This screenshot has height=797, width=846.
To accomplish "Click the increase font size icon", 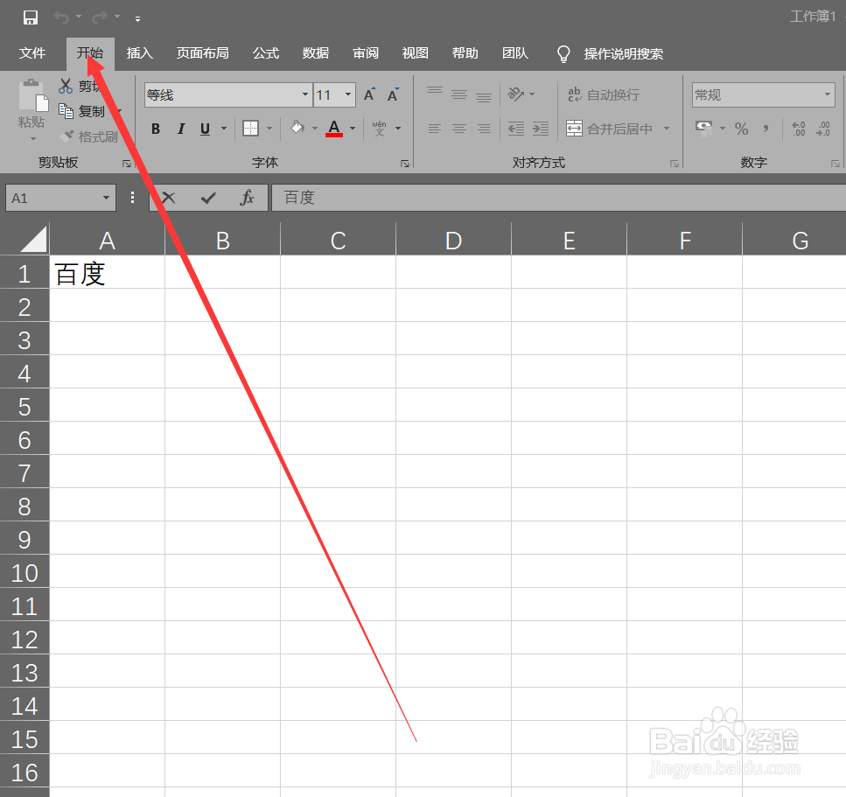I will pyautogui.click(x=369, y=95).
